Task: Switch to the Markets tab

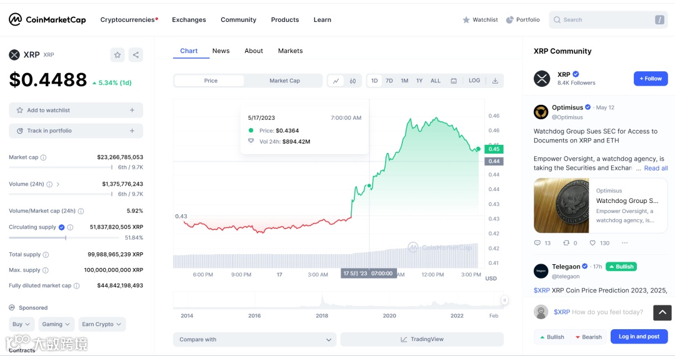Action: point(290,51)
